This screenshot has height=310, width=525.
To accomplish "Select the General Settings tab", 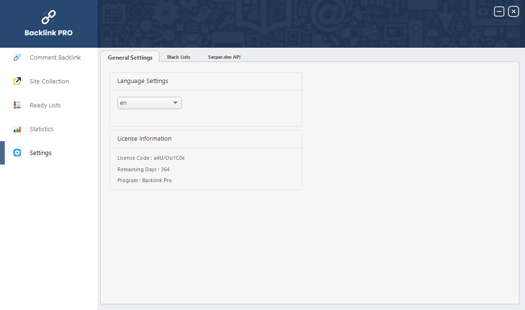I will pos(130,57).
